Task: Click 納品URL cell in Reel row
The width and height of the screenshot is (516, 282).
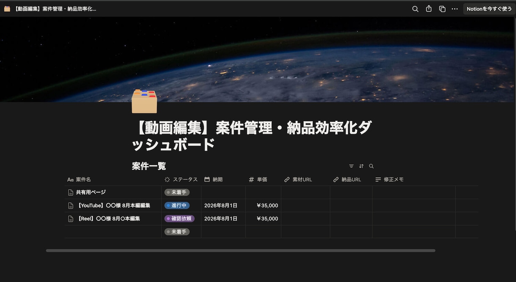Action: point(351,219)
